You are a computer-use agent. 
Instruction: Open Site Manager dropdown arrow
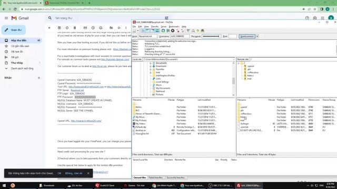pyautogui.click(x=138, y=31)
